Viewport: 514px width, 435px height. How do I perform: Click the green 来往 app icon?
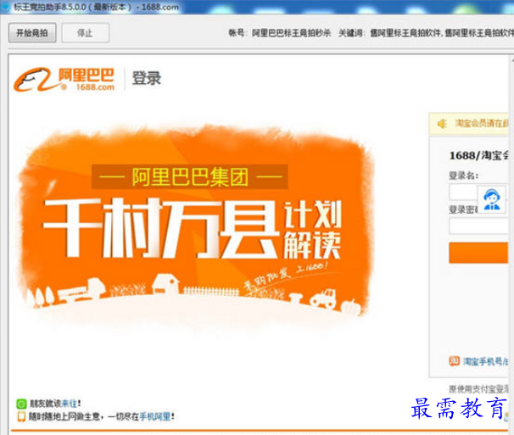point(21,404)
